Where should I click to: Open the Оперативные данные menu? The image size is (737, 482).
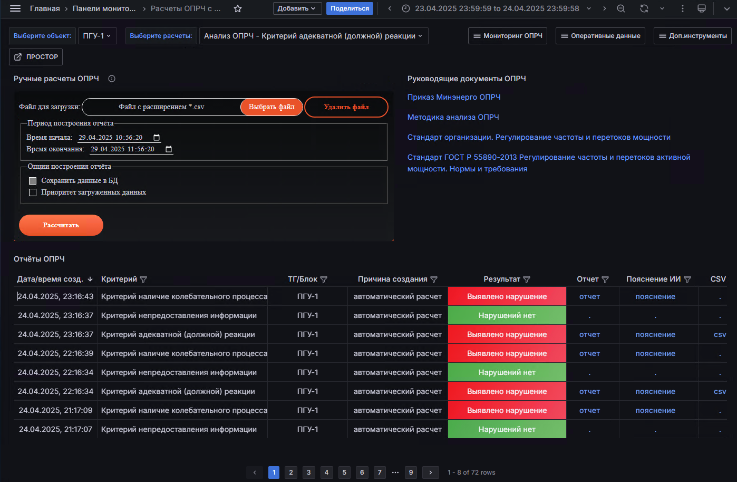[600, 36]
